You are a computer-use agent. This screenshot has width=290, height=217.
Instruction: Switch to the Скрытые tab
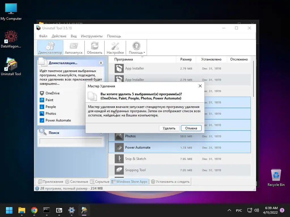point(100,182)
